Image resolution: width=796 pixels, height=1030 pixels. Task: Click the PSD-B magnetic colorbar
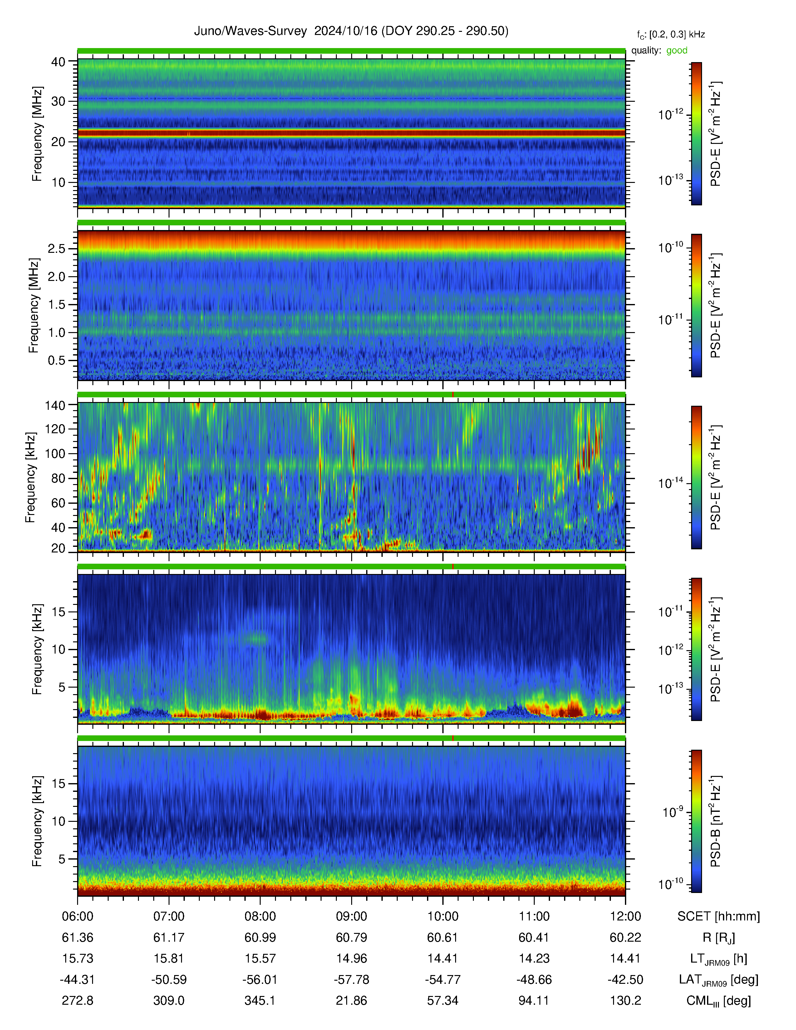point(696,821)
